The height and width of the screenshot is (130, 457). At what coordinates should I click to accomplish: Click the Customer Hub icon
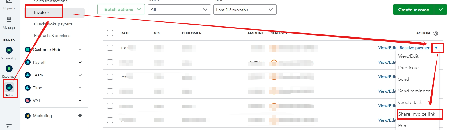click(x=28, y=50)
